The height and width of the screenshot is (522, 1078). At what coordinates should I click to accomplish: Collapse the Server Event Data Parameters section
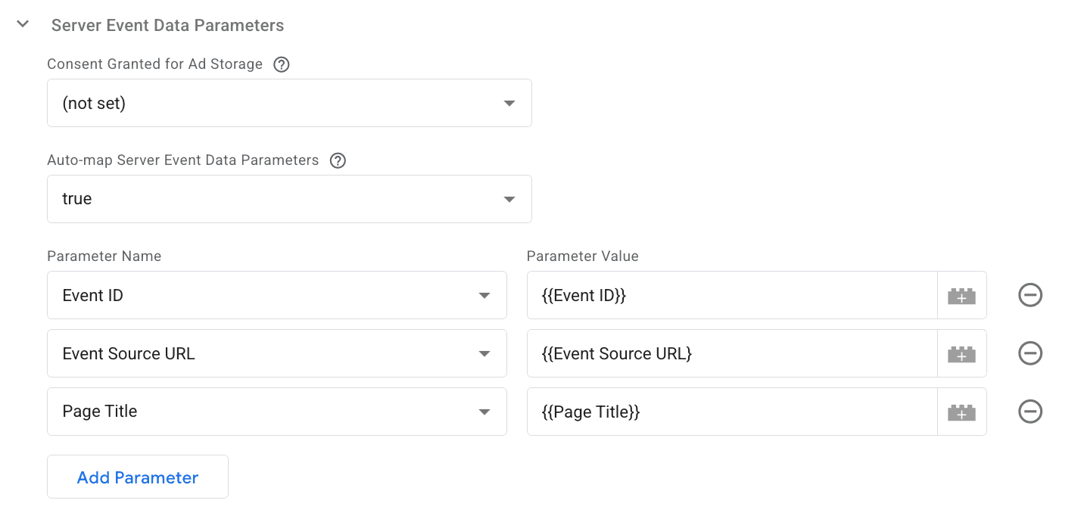(23, 24)
